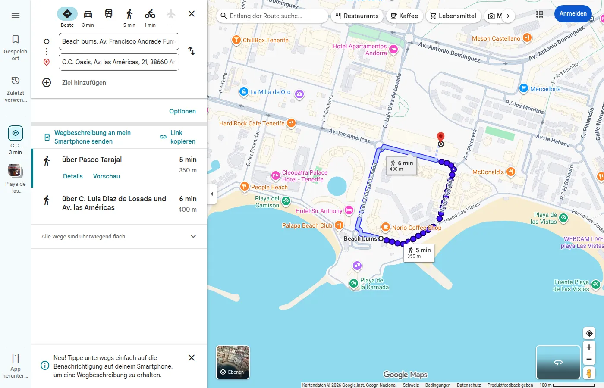
Task: Close the directions panel
Action: (x=192, y=14)
